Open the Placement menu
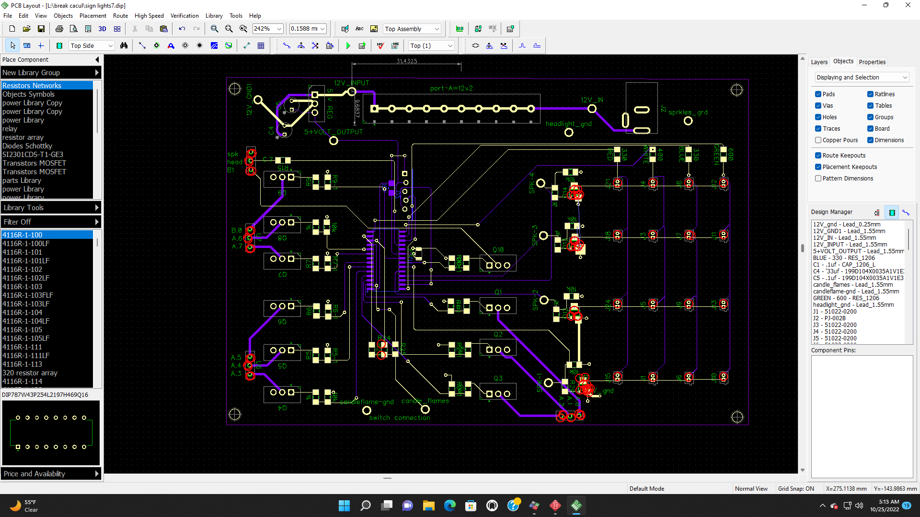This screenshot has width=920, height=517. pyautogui.click(x=93, y=16)
